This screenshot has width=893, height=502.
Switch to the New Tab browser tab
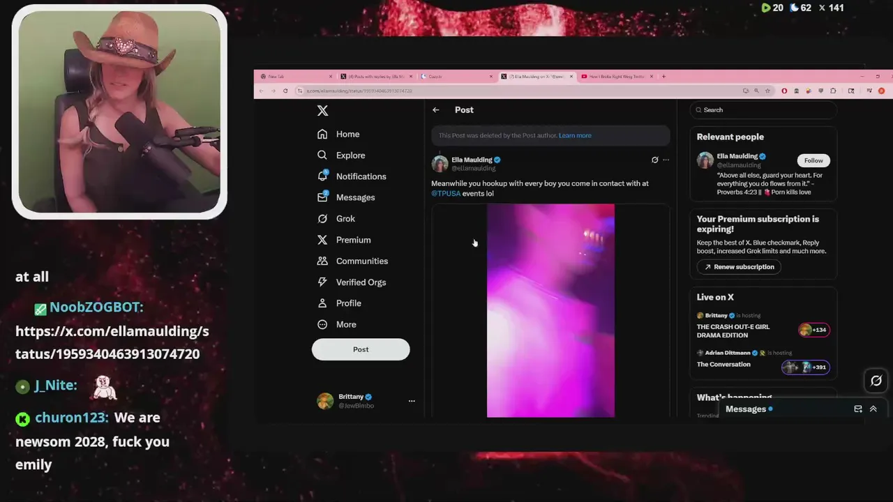click(x=297, y=76)
